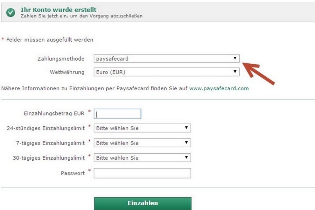
Task: Click the green checkmark success icon
Action: click(10, 13)
